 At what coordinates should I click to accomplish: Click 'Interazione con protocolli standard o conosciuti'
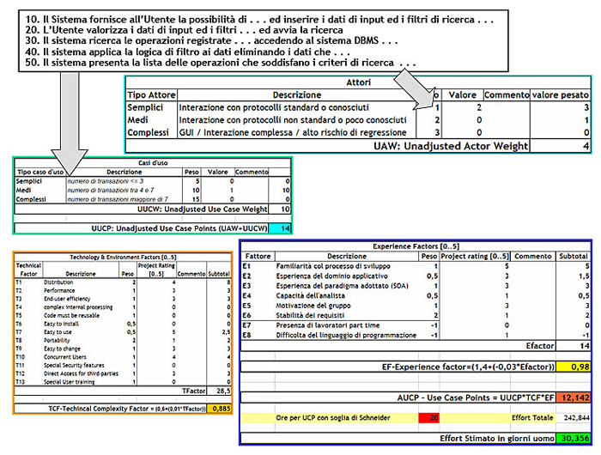click(274, 107)
